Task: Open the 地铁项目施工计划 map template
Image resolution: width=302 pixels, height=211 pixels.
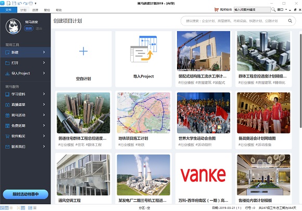Action: (144, 113)
